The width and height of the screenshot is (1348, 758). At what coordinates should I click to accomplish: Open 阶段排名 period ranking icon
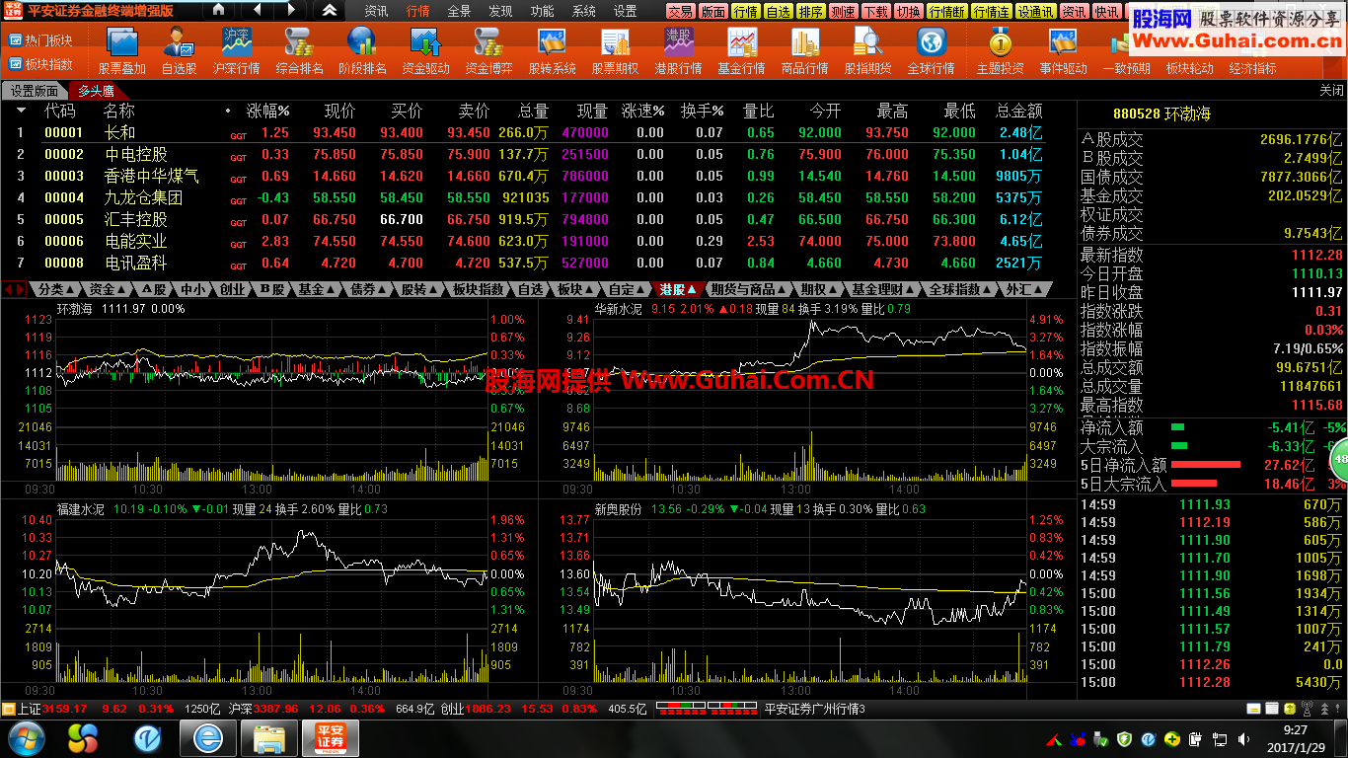(x=362, y=50)
